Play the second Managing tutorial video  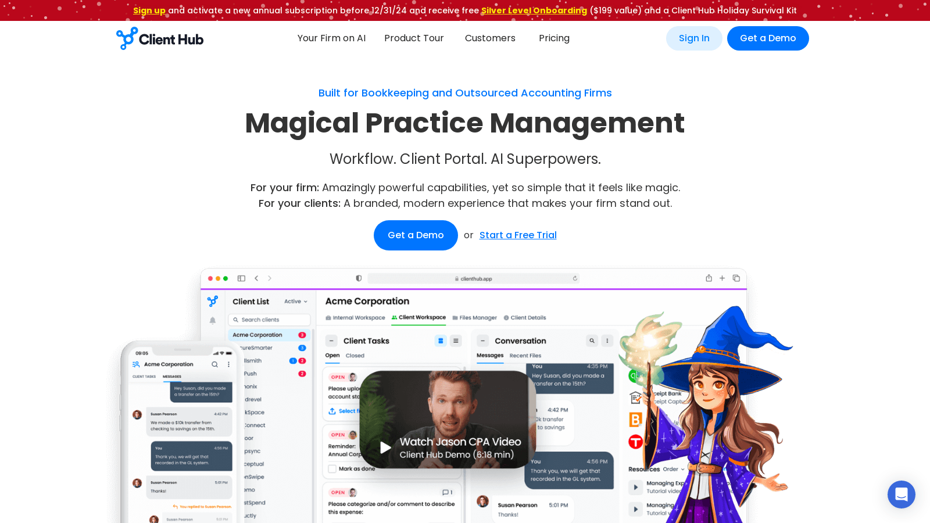(x=636, y=509)
